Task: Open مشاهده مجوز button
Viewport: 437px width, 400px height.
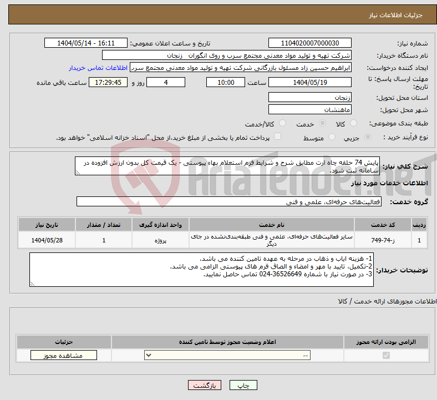Action: click(64, 355)
